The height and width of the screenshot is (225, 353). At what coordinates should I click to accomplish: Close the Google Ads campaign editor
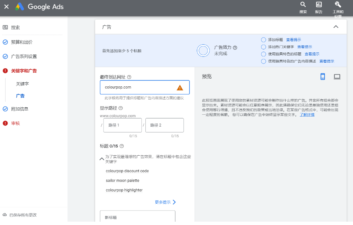coord(7,7)
